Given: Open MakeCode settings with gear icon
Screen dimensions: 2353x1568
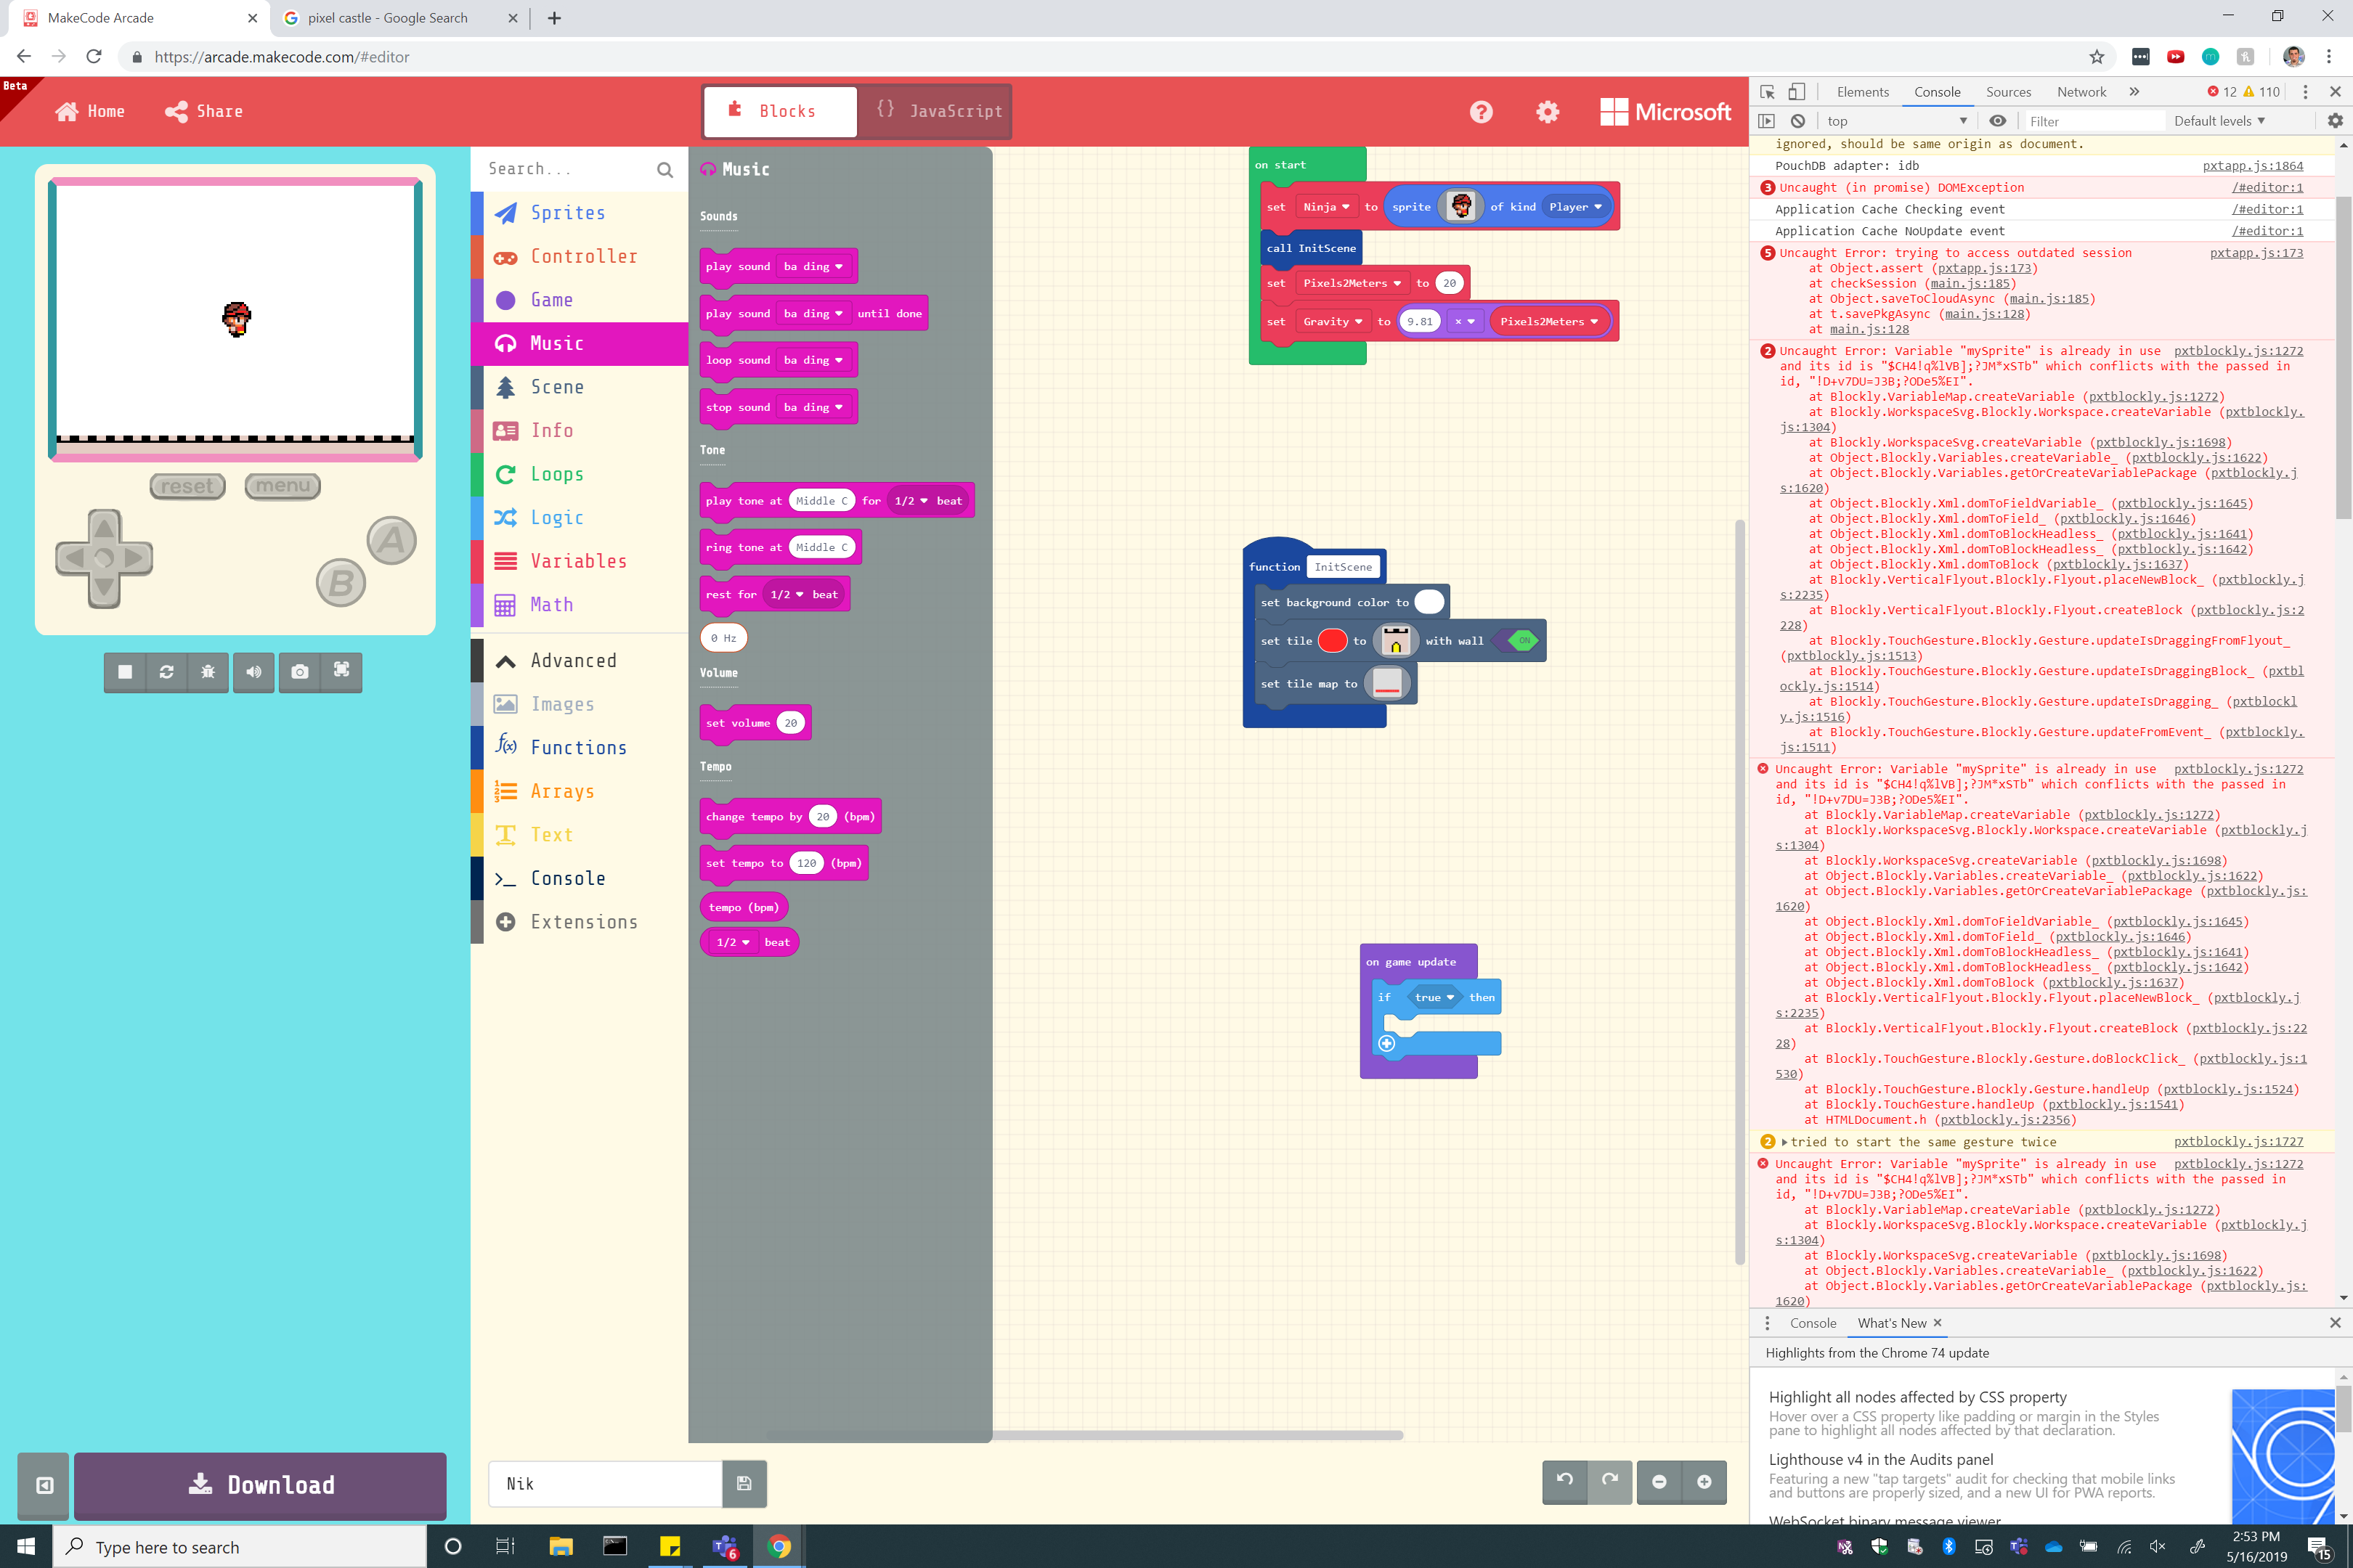Looking at the screenshot, I should [x=1547, y=111].
